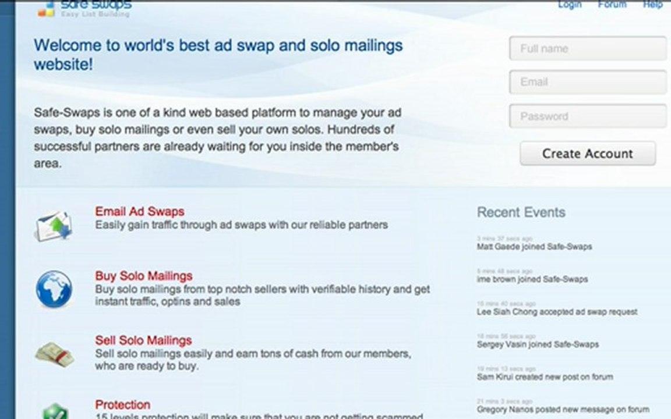Click the Safe Swaps logo

[84, 9]
